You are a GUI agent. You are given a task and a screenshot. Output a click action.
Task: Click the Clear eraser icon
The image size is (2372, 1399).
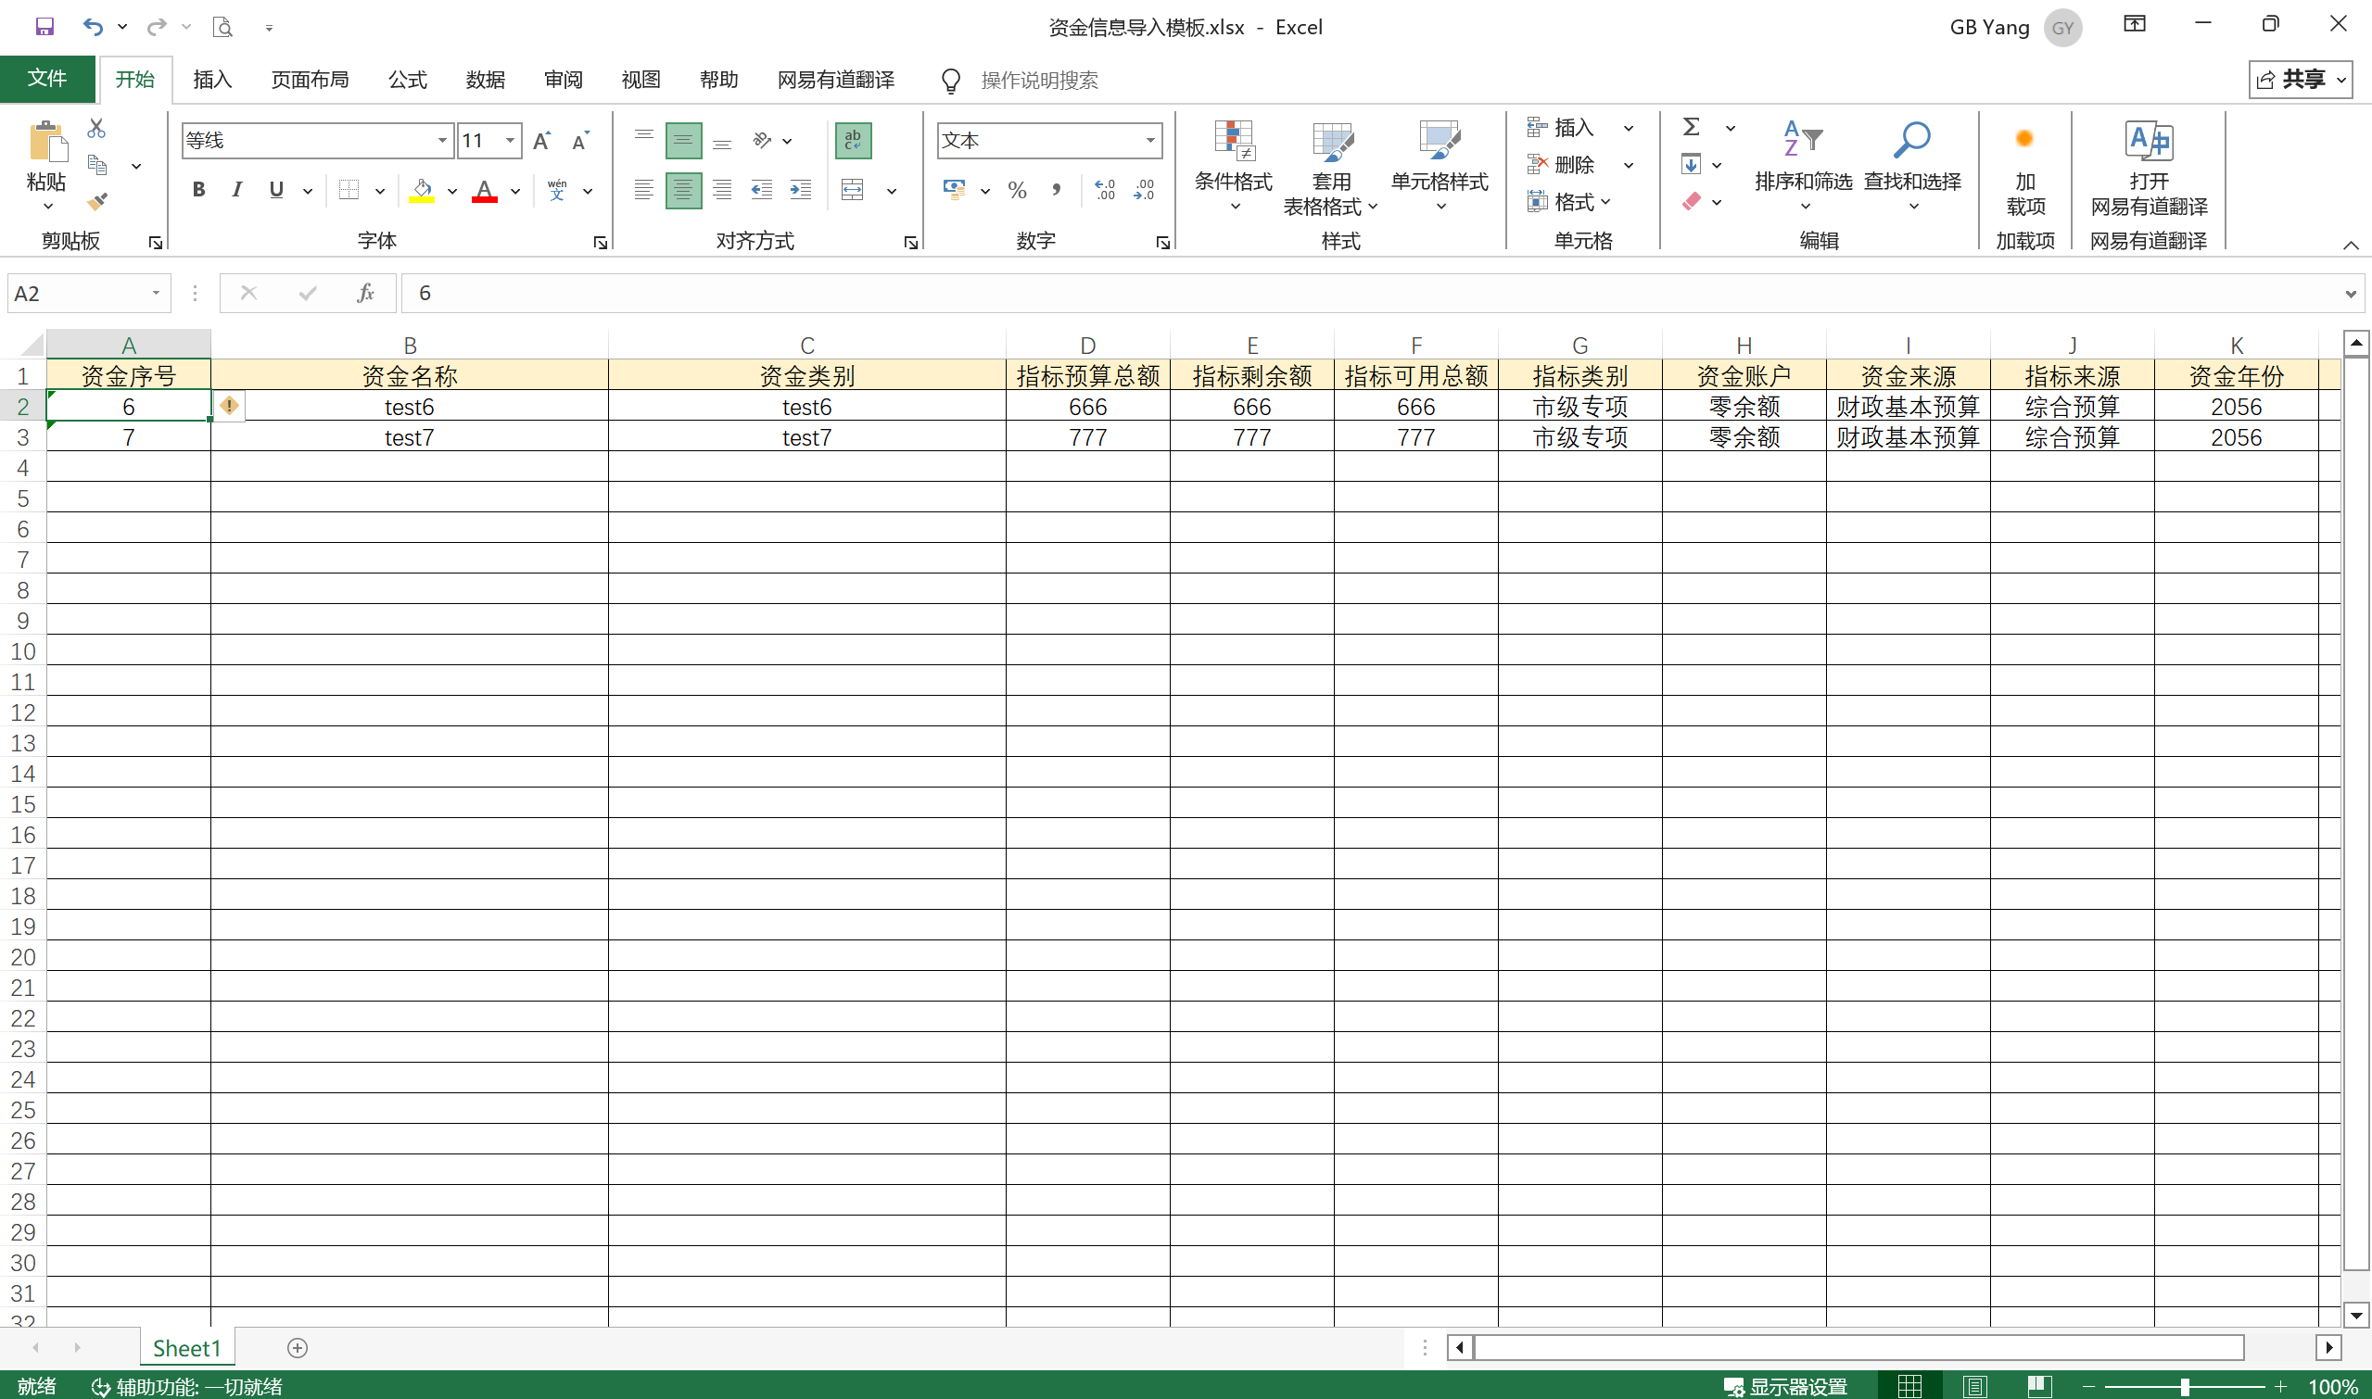coord(1692,202)
